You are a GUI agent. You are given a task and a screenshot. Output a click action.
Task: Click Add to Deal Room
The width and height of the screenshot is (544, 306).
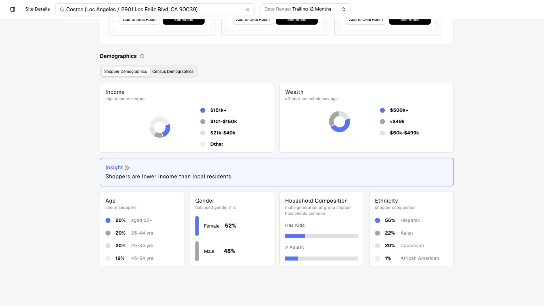(x=140, y=19)
